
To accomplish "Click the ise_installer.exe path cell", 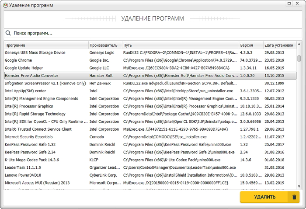I will (x=165, y=137).
